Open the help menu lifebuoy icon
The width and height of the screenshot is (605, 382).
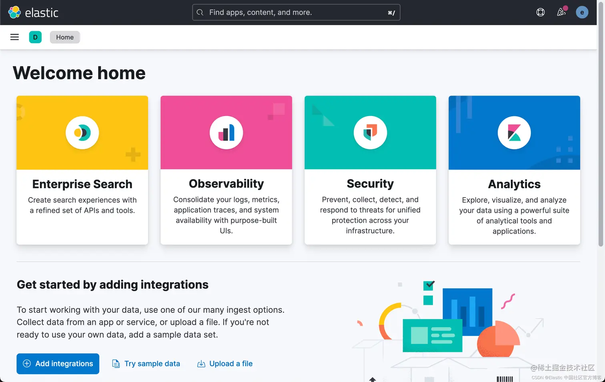[541, 12]
